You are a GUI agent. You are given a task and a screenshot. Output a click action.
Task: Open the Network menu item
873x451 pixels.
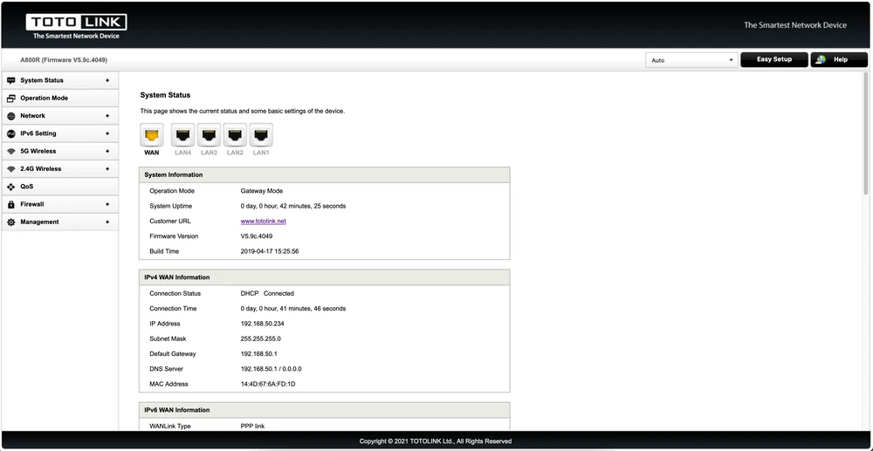[60, 116]
